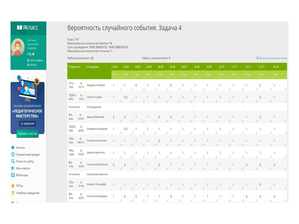The image size is (299, 224).
Task: Click the ЯКласс logo
Action: [28, 28]
